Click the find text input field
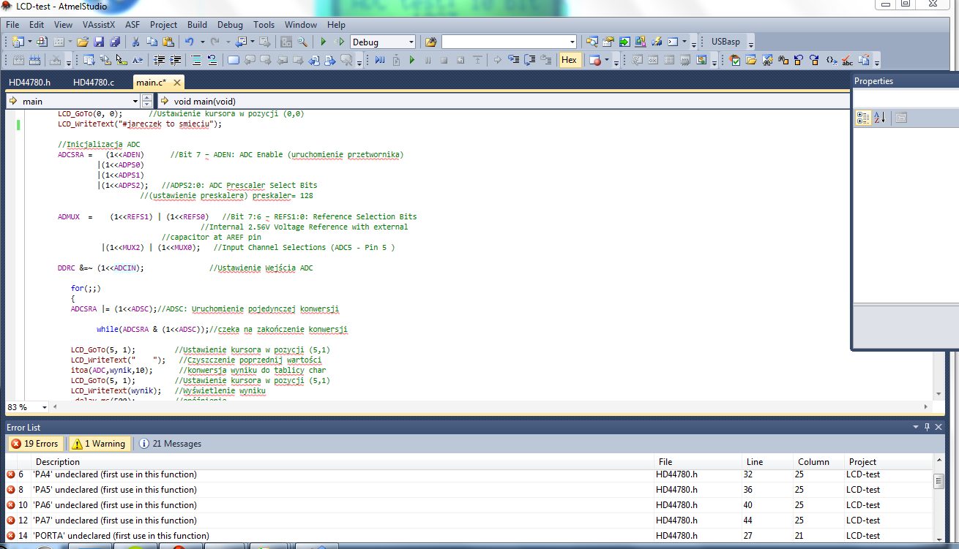 coord(504,42)
